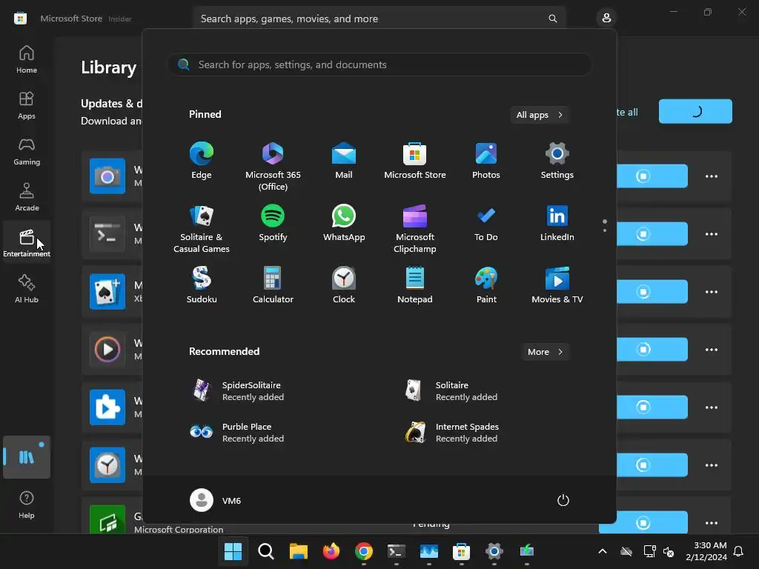Open Movies & TV app
Image resolution: width=759 pixels, height=569 pixels.
(x=557, y=285)
